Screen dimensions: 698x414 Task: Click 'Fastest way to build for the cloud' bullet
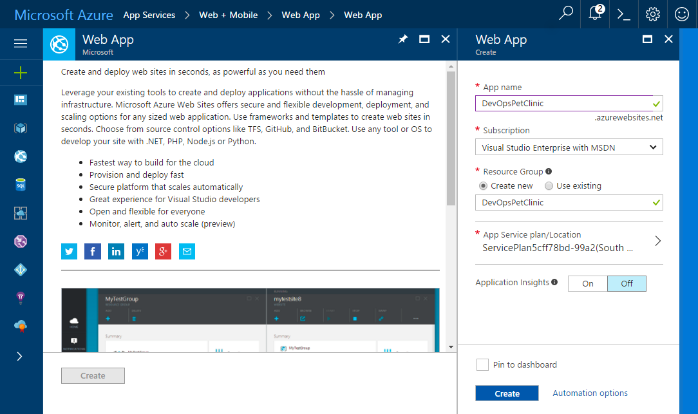(x=151, y=162)
